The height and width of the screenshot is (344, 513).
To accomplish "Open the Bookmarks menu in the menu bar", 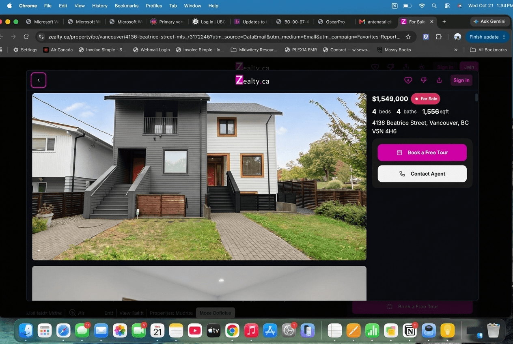I will pyautogui.click(x=127, y=6).
